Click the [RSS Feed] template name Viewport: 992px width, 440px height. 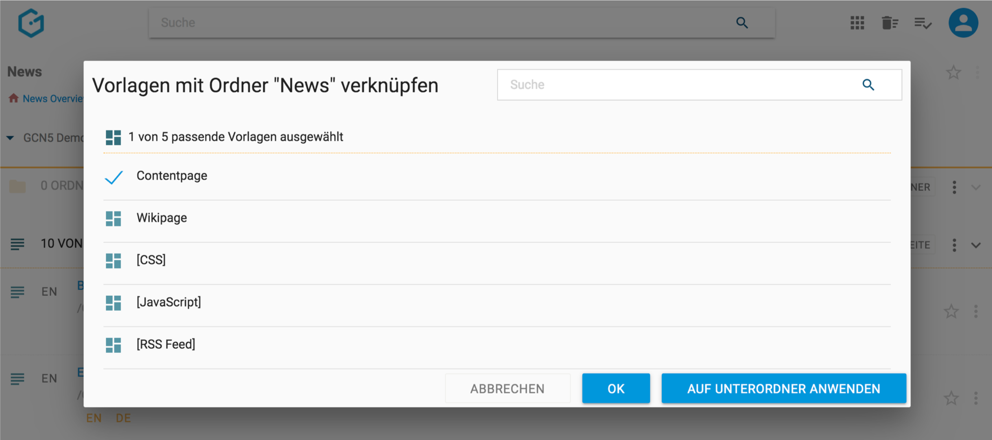(x=165, y=344)
